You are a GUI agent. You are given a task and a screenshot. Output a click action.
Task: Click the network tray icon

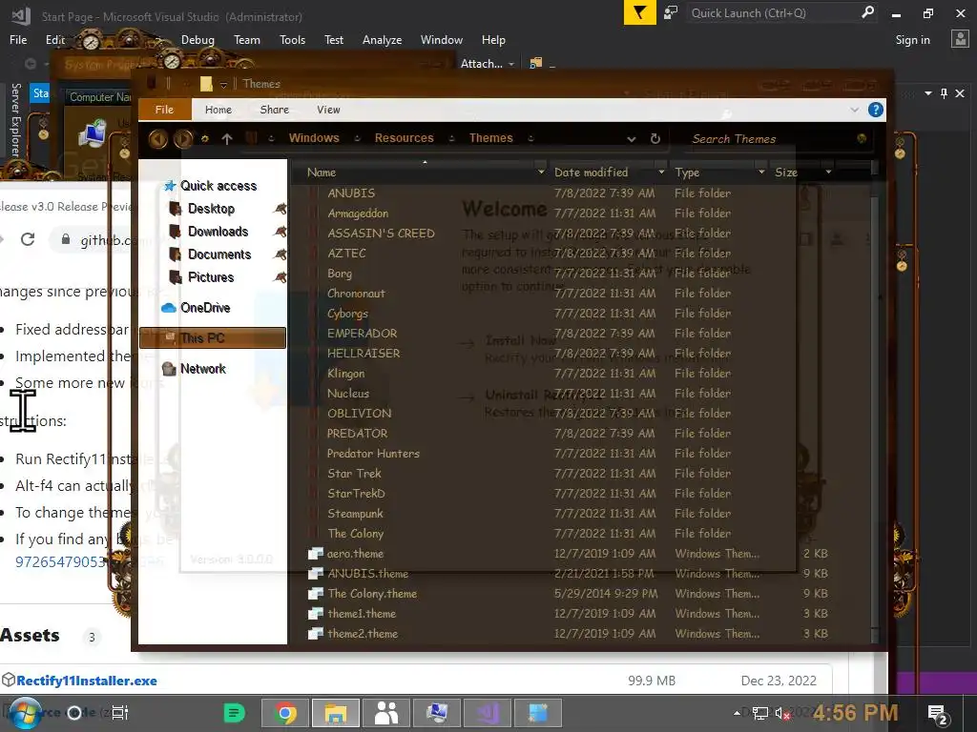coord(760,713)
